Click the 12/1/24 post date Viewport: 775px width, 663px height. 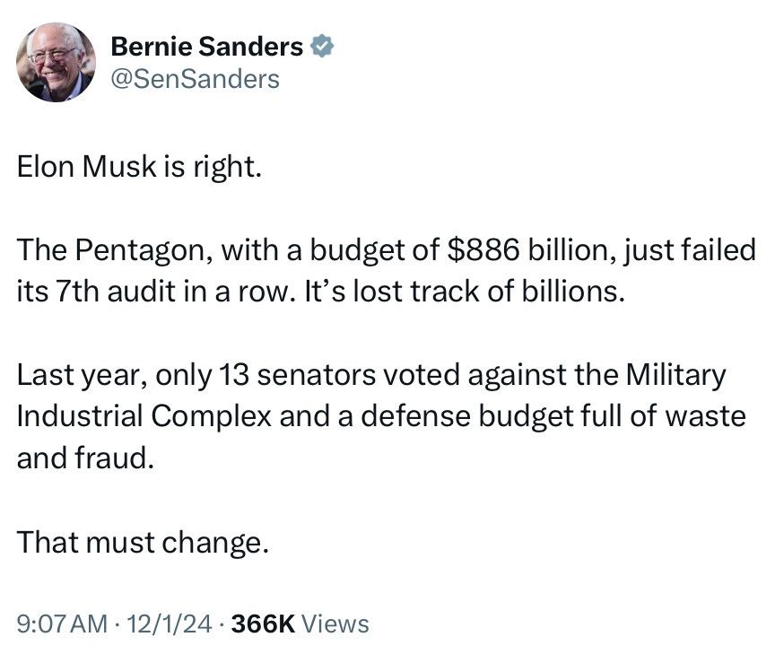(170, 624)
